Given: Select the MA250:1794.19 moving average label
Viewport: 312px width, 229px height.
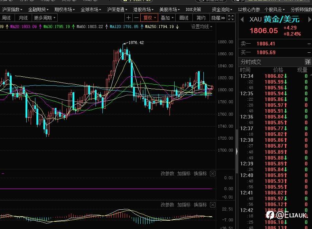Looking at the screenshot, I should click(x=159, y=27).
